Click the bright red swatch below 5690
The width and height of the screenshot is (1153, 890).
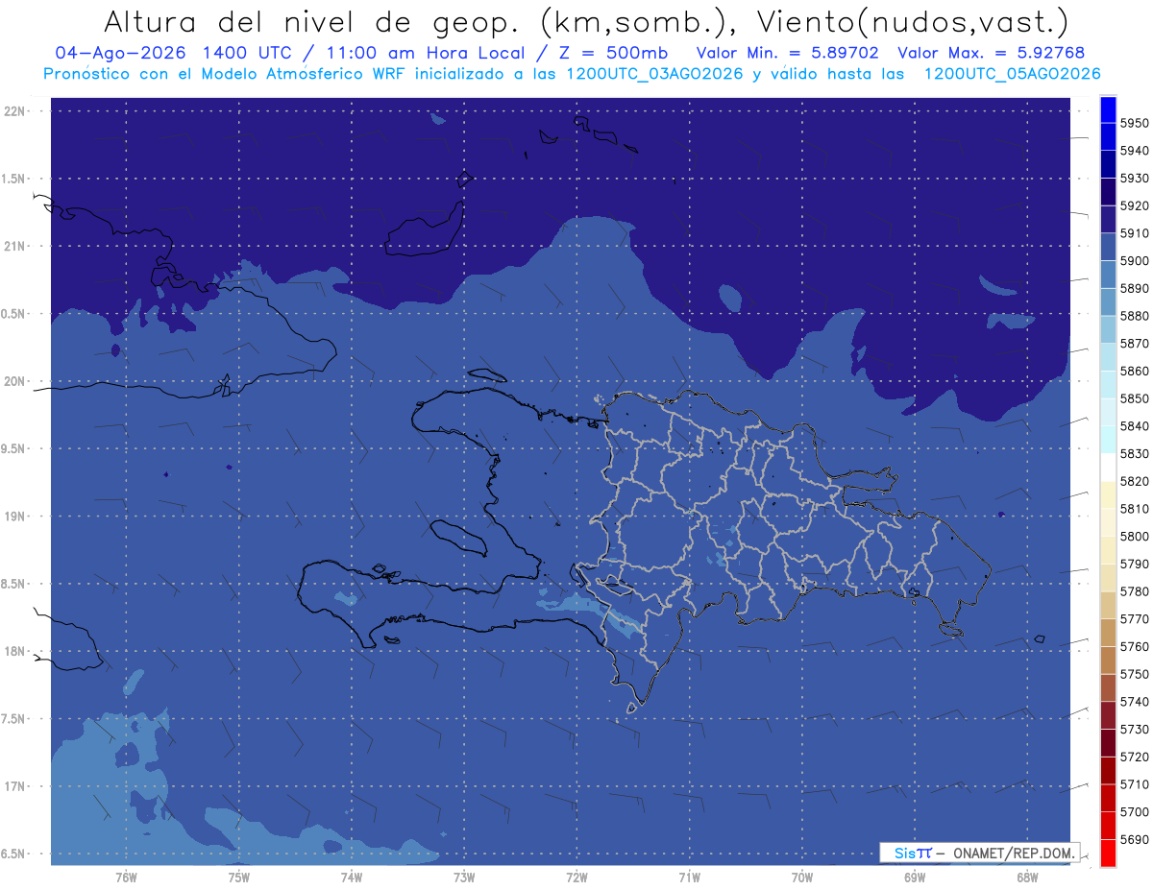1108,853
